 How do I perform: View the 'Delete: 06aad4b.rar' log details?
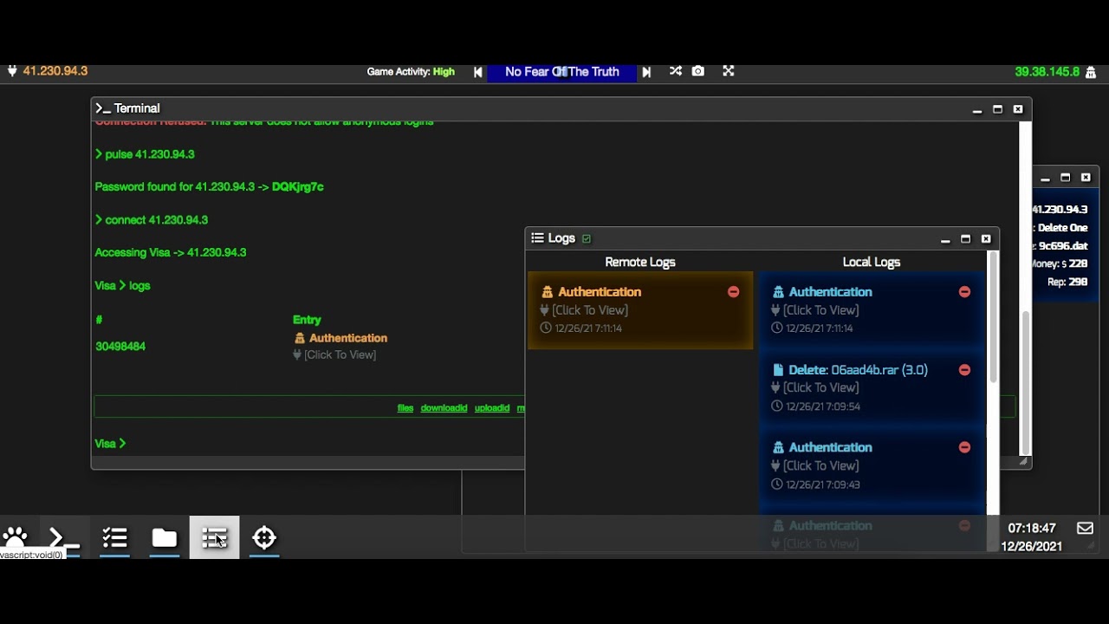click(820, 387)
